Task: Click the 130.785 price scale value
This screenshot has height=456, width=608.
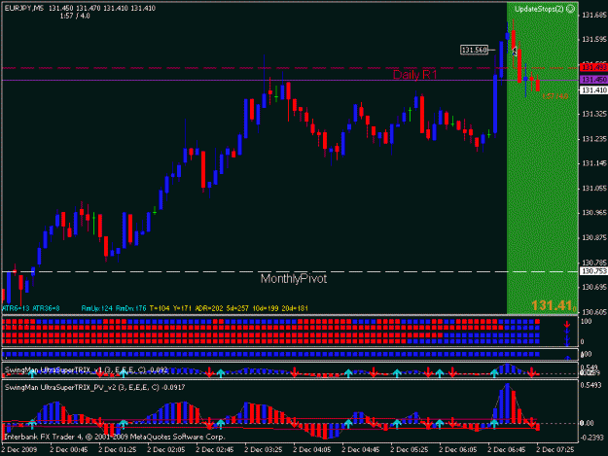Action: (x=594, y=263)
